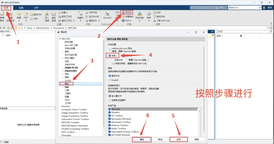Click 保存工作区 in the ribbon
This screenshot has height=144, width=274.
(x=65, y=16)
